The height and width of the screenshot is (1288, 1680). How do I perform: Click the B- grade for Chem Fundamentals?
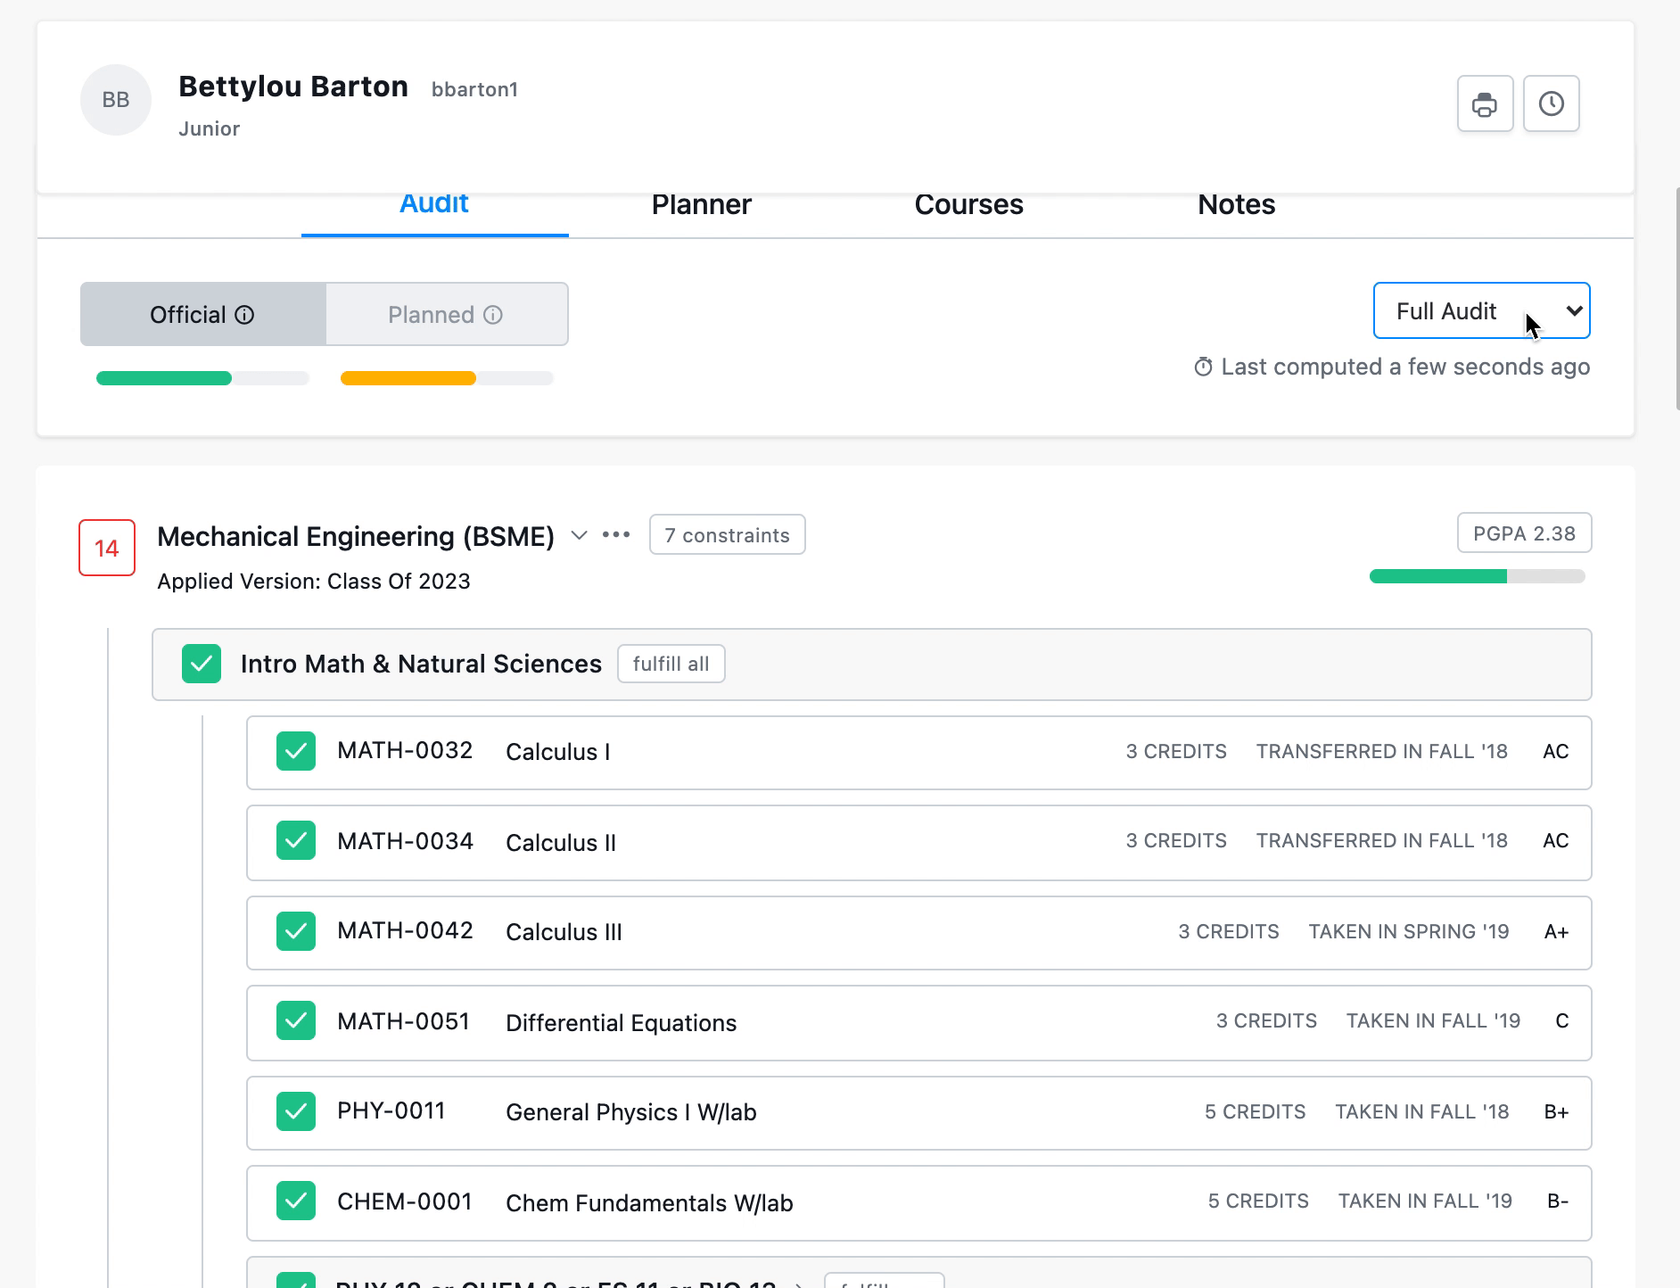[1558, 1201]
